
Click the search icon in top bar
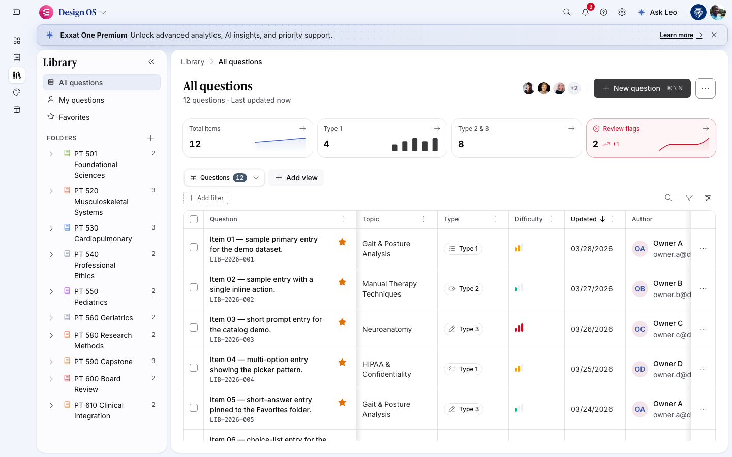pos(567,12)
